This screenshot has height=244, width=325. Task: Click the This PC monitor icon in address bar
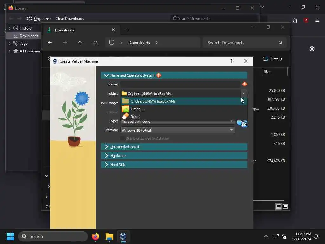[112, 43]
